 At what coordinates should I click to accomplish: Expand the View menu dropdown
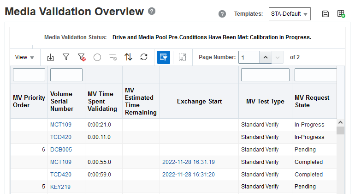click(24, 57)
